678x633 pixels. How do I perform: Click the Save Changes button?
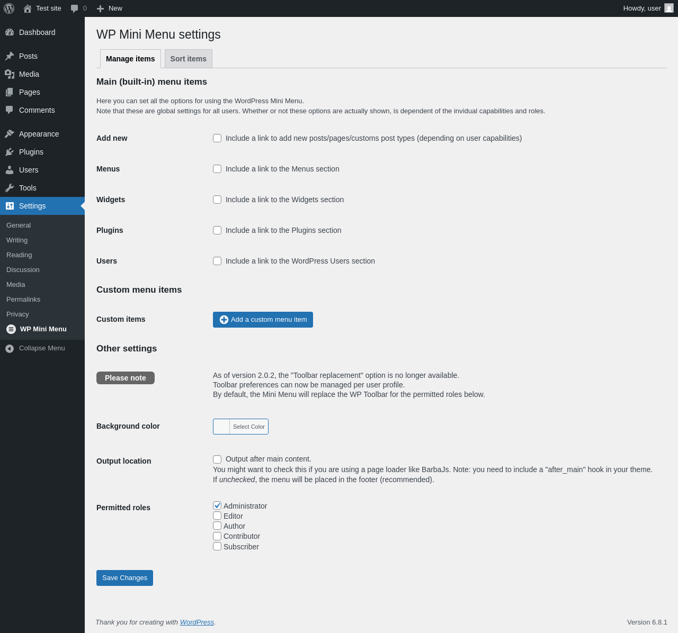click(x=124, y=578)
